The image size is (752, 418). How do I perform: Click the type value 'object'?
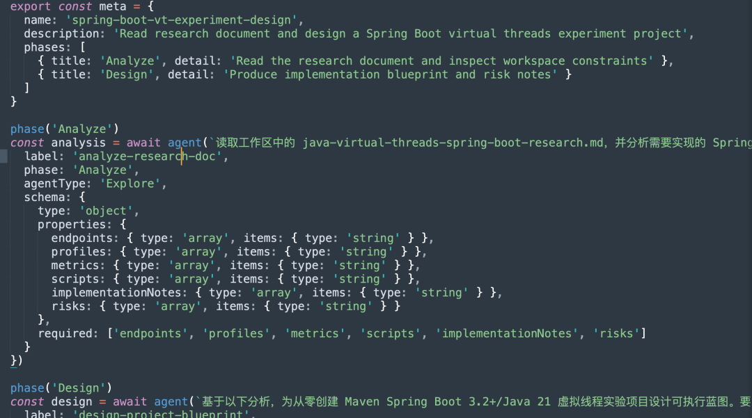pyautogui.click(x=106, y=211)
